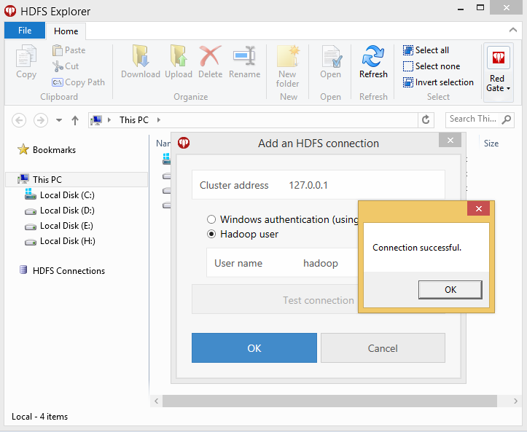Click the Select all icon
Image resolution: width=527 pixels, height=432 pixels.
point(408,50)
